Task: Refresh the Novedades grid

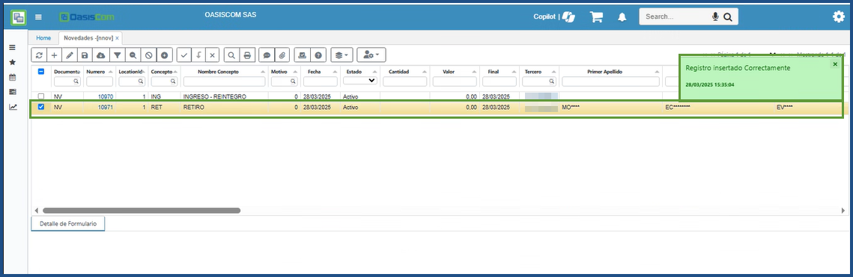Action: pos(39,55)
